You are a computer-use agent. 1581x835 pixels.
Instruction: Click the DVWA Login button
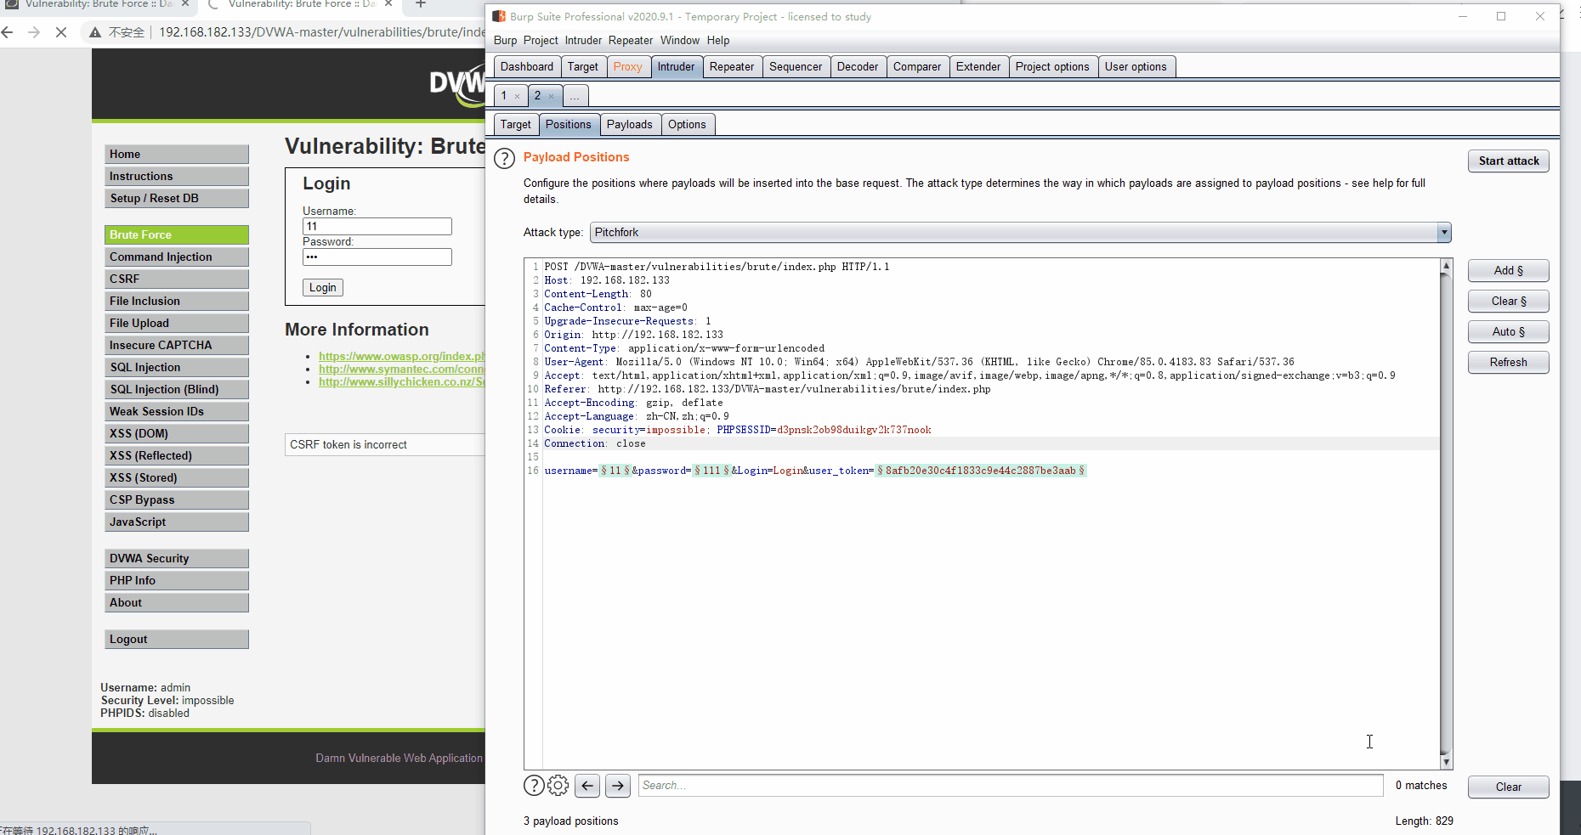(323, 288)
